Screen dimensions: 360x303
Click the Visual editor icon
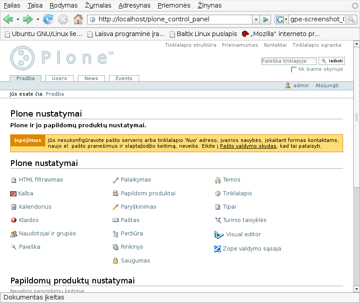pos(219,234)
